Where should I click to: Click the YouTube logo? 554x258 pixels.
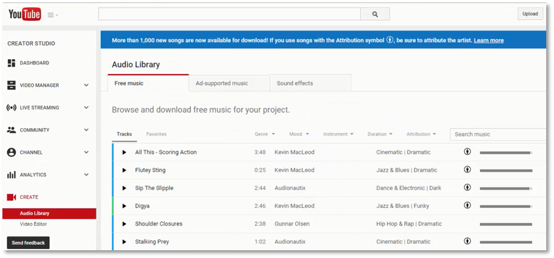coord(25,14)
